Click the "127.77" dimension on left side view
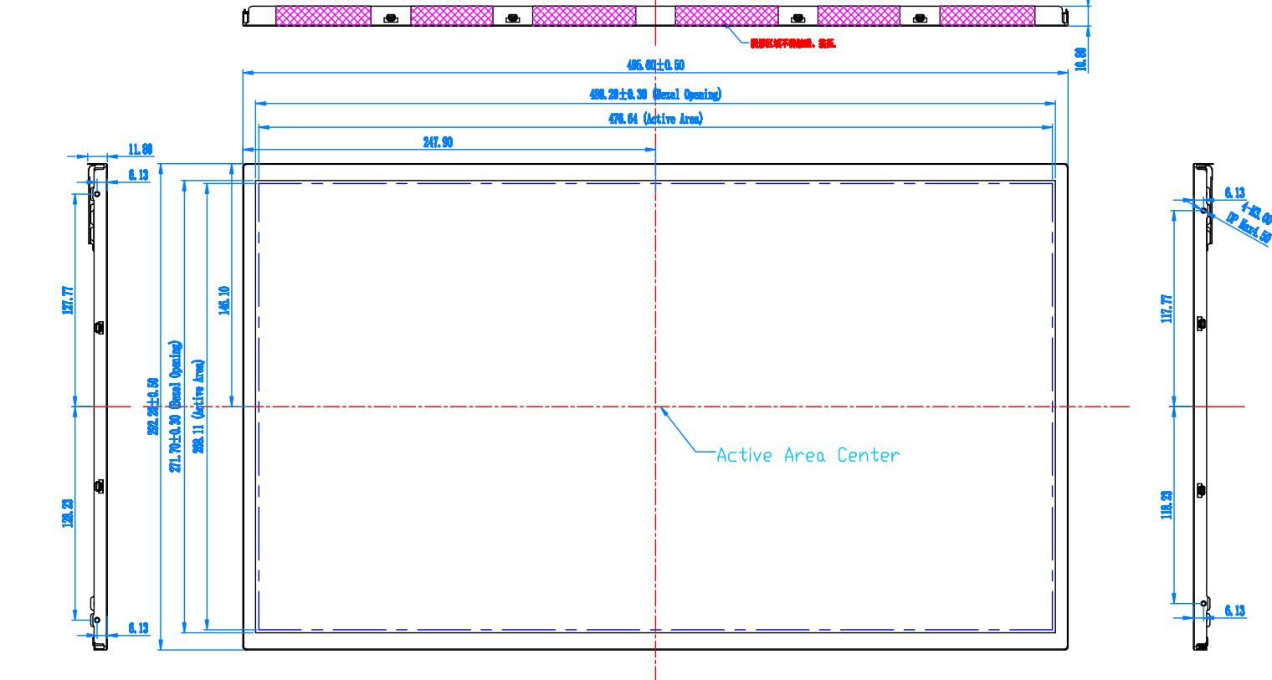This screenshot has height=680, width=1272. 68,300
